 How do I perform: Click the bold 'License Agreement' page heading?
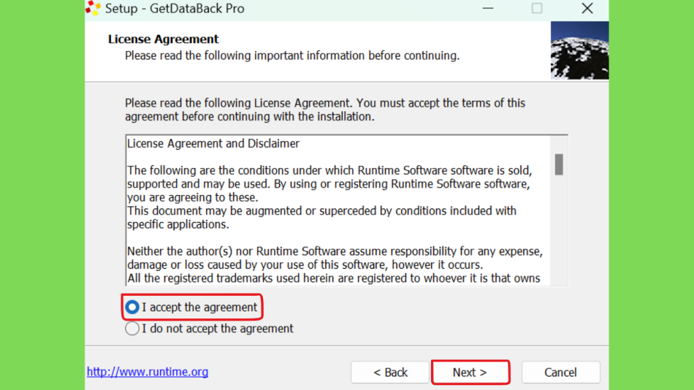pos(163,39)
